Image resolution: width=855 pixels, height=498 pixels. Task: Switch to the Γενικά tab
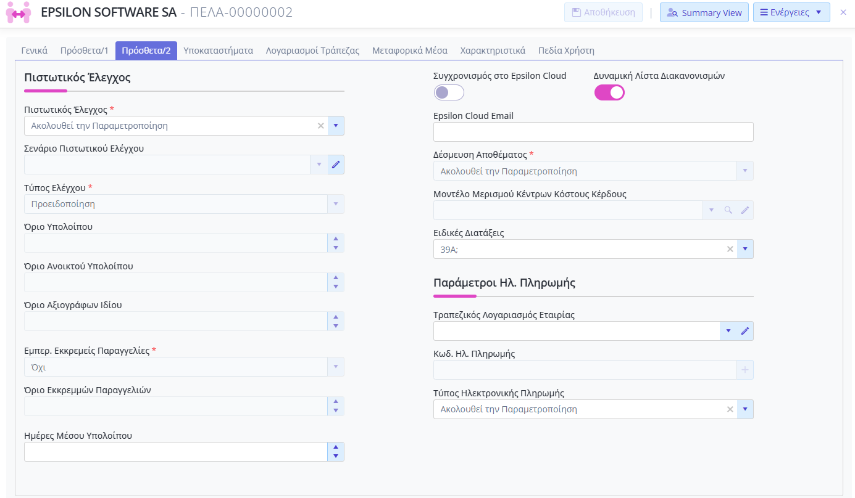click(35, 51)
